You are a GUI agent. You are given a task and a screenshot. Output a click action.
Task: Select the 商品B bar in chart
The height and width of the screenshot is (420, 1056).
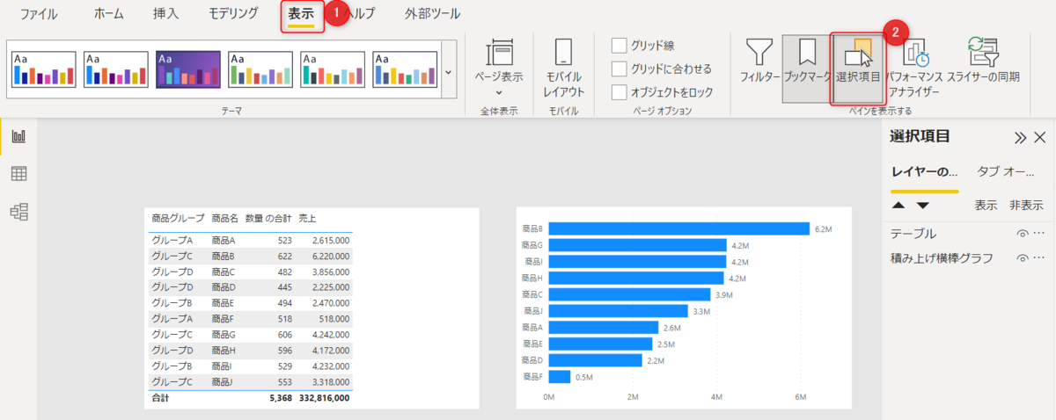coord(678,228)
